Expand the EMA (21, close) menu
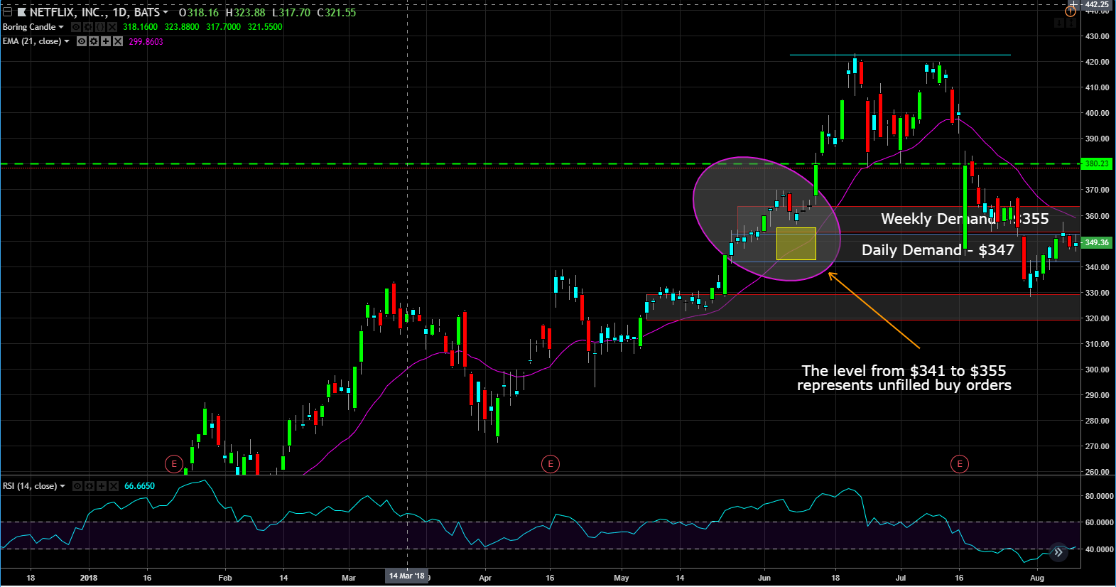The height and width of the screenshot is (587, 1116). pos(67,41)
